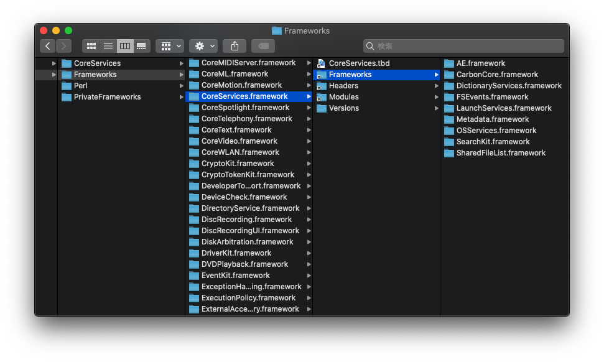Image resolution: width=604 pixels, height=362 pixels.
Task: Select the column view mode
Action: [124, 45]
